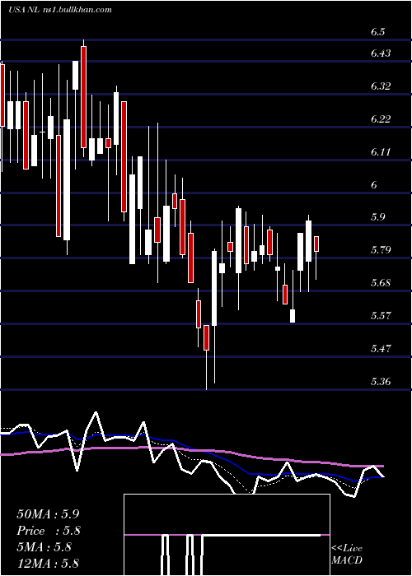Click the 5.57 price axis label
Screen dimensions: 412x576
[x=381, y=315]
